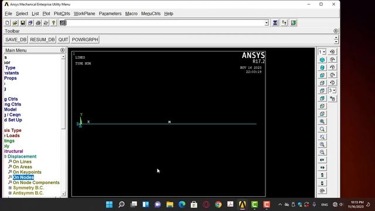Open the Plot menu
The width and height of the screenshot is (375, 211).
[x=46, y=13]
